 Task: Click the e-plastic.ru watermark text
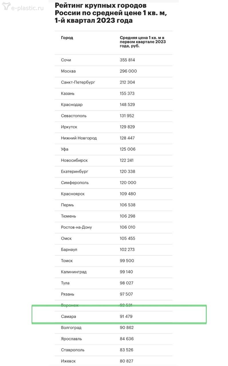coord(27,8)
